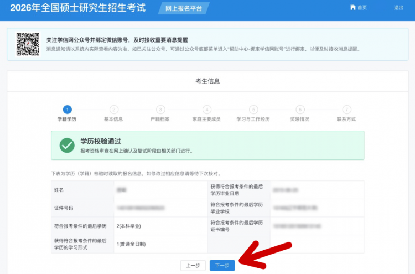Click the 学历校验通过 status heading
Viewport: 415px width, 274px height.
[x=101, y=141]
